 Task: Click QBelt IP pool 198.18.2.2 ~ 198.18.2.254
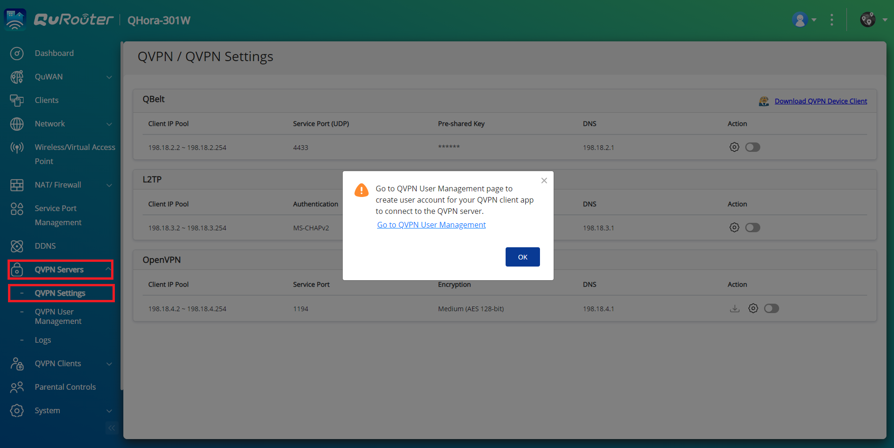pyautogui.click(x=187, y=148)
